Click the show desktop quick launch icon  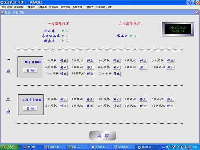click(x=33, y=147)
